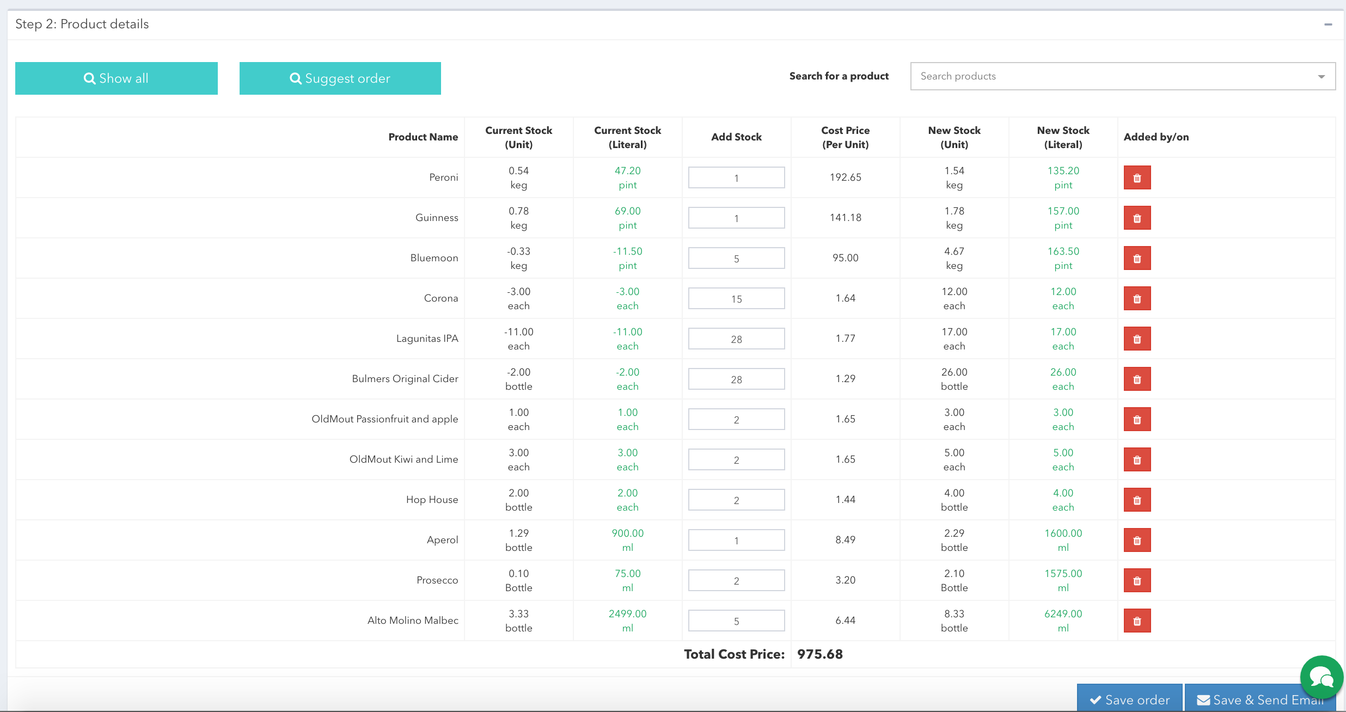
Task: Delete the Alto Molino Malbec row
Action: (x=1137, y=621)
